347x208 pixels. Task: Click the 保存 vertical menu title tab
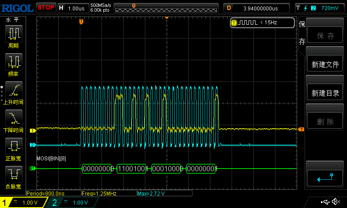(x=302, y=32)
